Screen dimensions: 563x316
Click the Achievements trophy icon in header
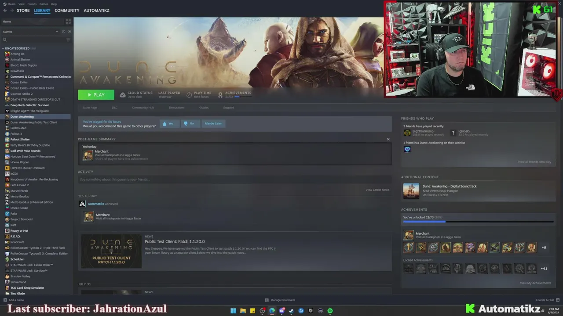point(220,95)
